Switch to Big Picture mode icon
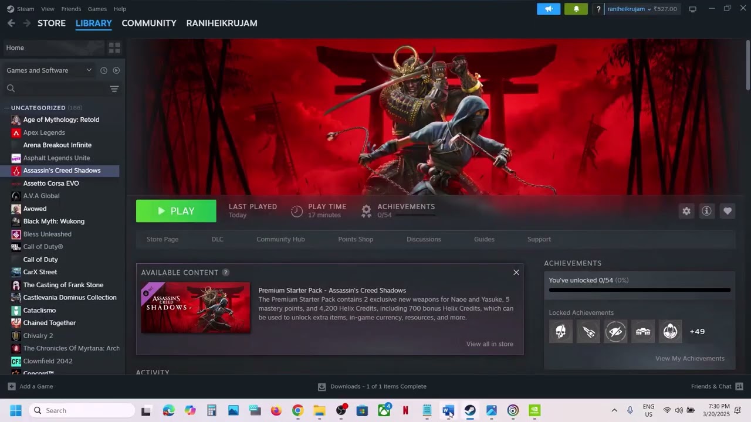 [x=692, y=9]
